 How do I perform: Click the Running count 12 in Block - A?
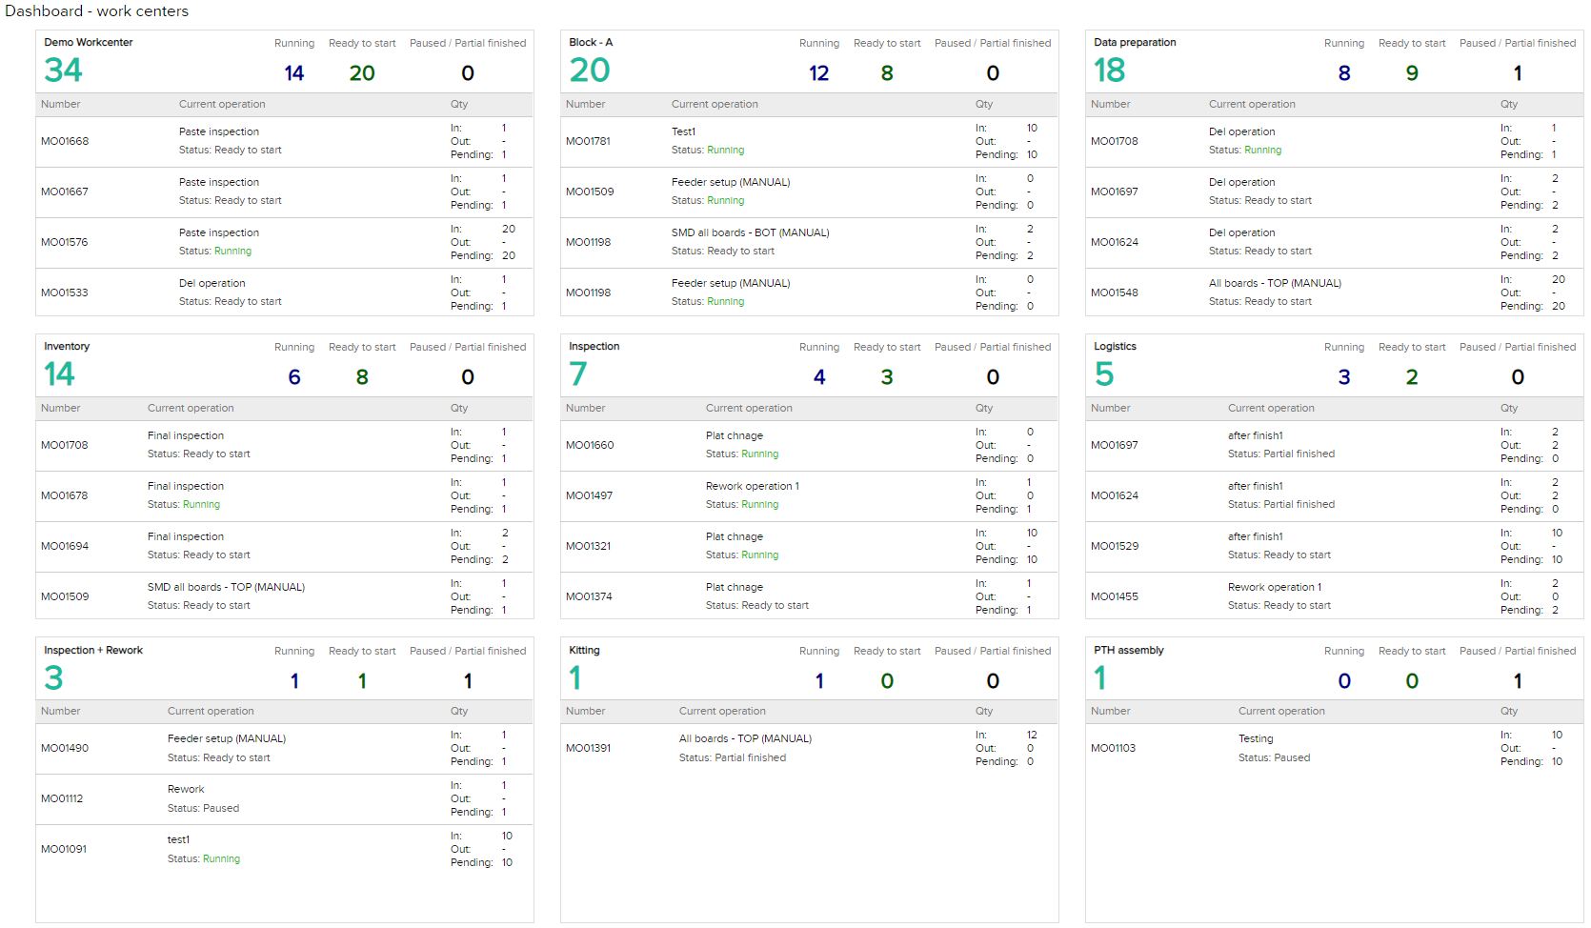tap(819, 73)
